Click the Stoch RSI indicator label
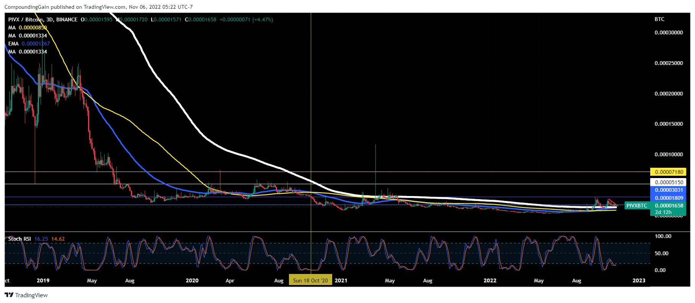 click(x=20, y=239)
